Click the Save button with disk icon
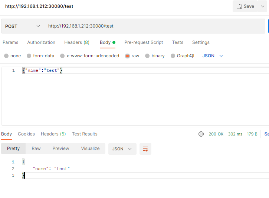This screenshot has height=198, width=269. click(245, 6)
